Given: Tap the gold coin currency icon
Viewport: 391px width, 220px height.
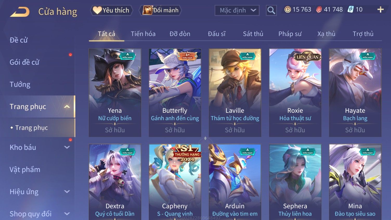Looking at the screenshot, I should tap(288, 10).
